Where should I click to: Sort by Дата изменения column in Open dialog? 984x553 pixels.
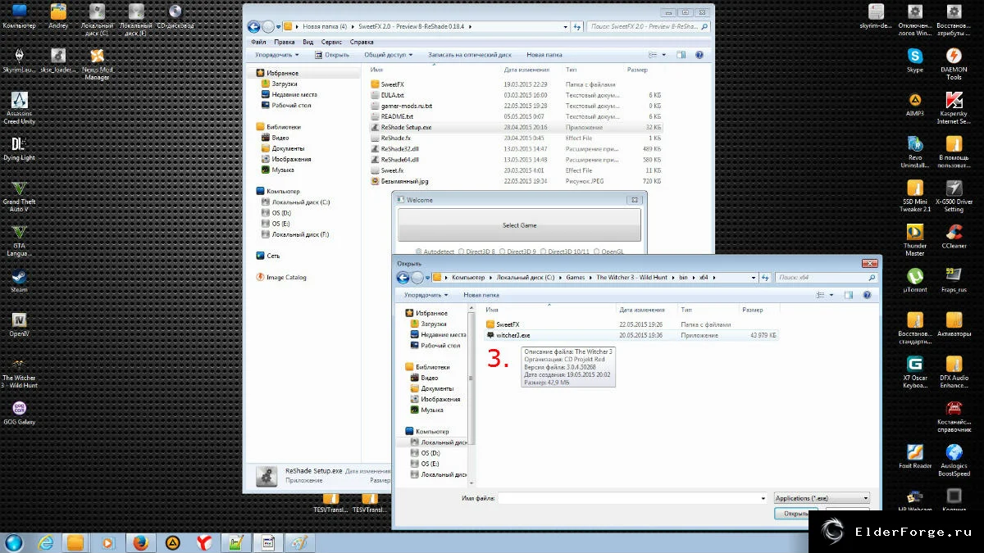pos(647,310)
